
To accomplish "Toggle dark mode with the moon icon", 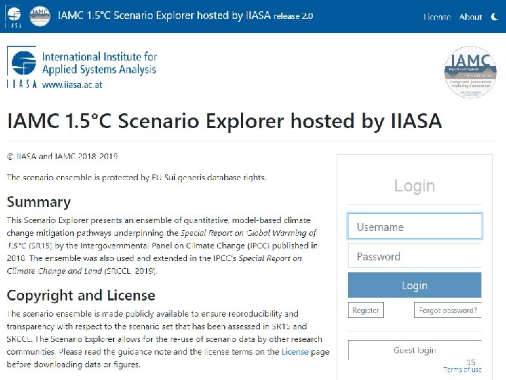I will point(494,16).
